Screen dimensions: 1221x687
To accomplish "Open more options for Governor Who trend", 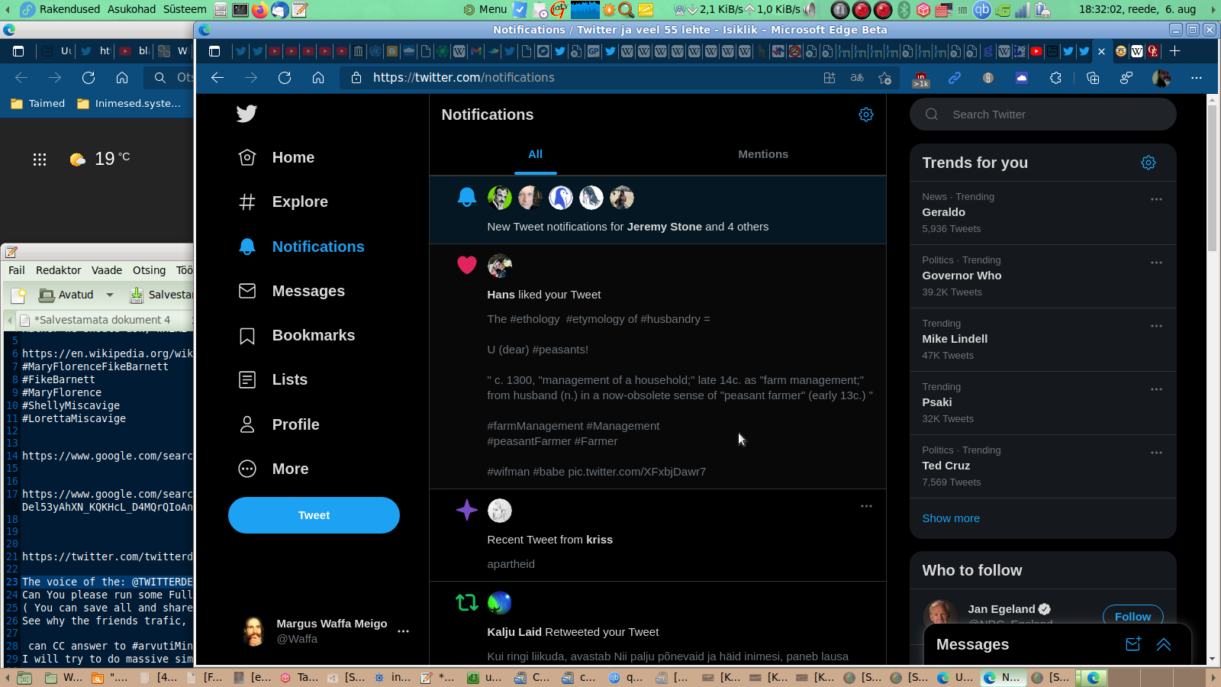I will click(1157, 263).
